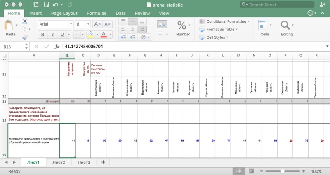Open the Insert ribbon tab
Image resolution: width=330 pixels, height=175 pixels.
click(35, 13)
